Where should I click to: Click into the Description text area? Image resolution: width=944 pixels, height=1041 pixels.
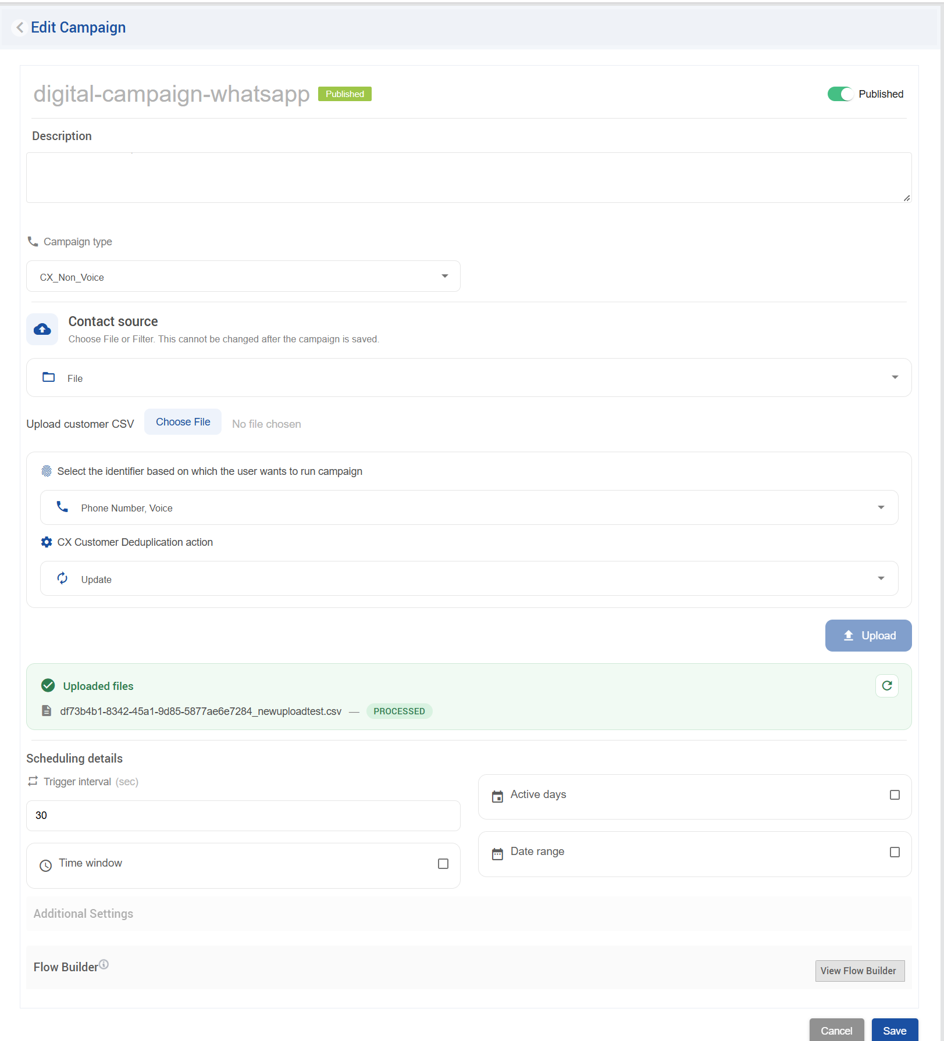pyautogui.click(x=469, y=177)
